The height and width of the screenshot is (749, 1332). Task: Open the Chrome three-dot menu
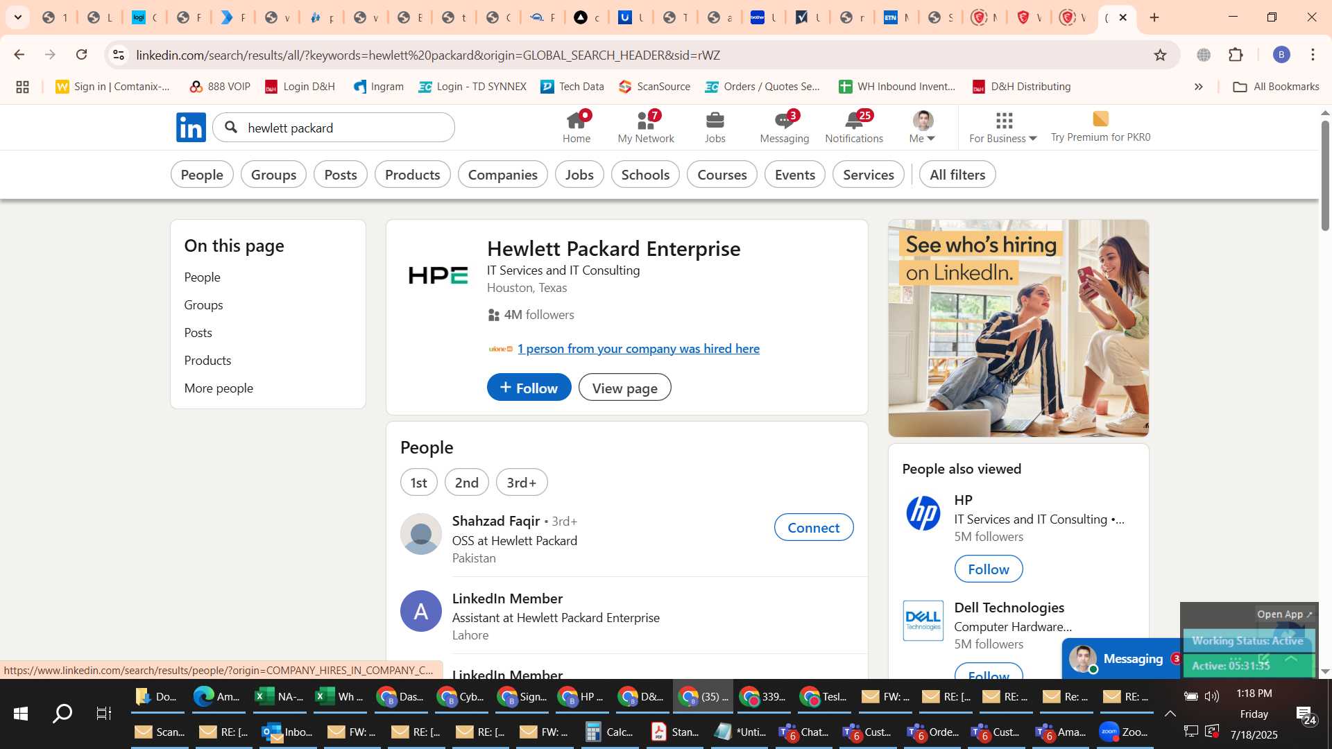click(1313, 55)
